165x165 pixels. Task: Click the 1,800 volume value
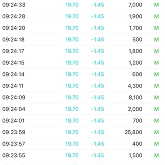(x=136, y=51)
